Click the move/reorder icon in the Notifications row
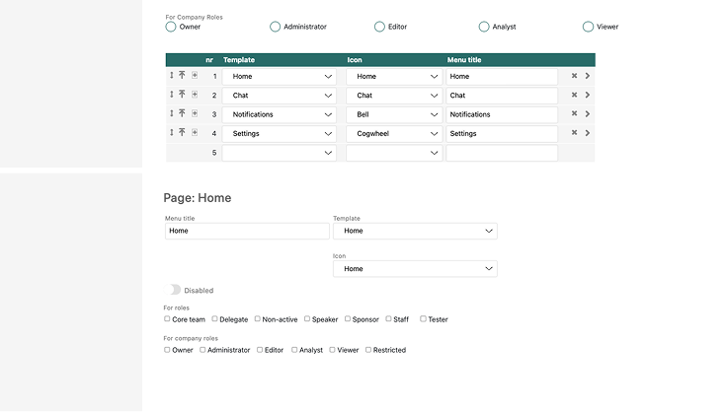Image resolution: width=726 pixels, height=412 pixels. click(171, 112)
